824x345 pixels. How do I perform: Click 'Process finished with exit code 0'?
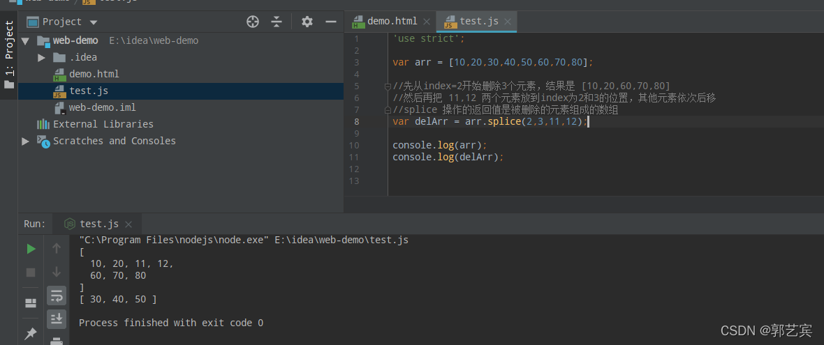click(171, 323)
